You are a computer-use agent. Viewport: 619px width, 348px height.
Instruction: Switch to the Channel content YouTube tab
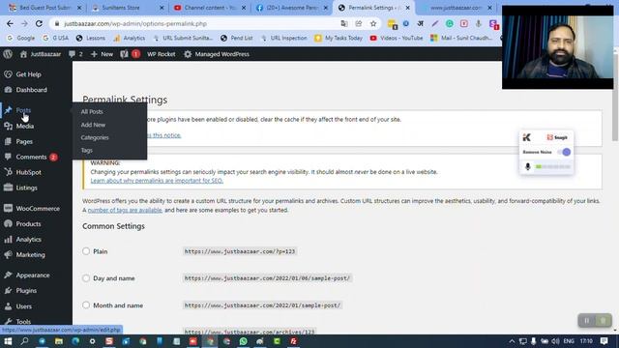click(x=210, y=8)
